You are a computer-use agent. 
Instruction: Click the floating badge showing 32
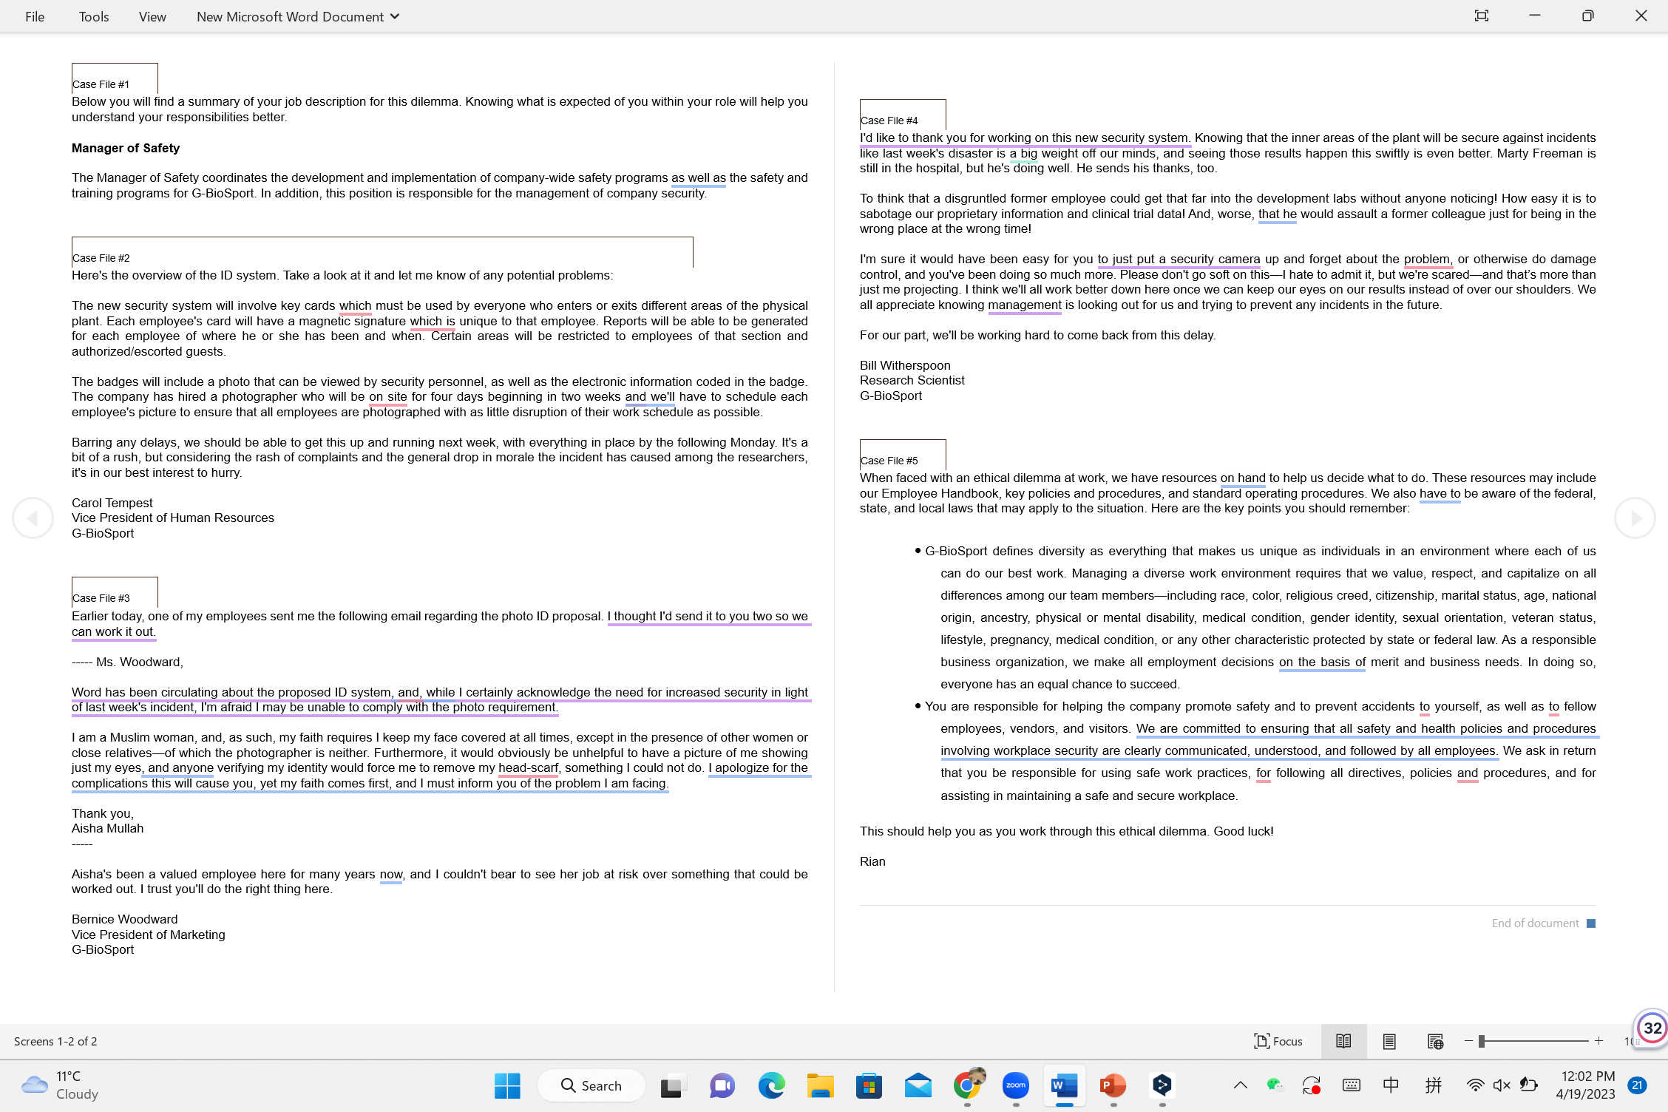click(1652, 1028)
